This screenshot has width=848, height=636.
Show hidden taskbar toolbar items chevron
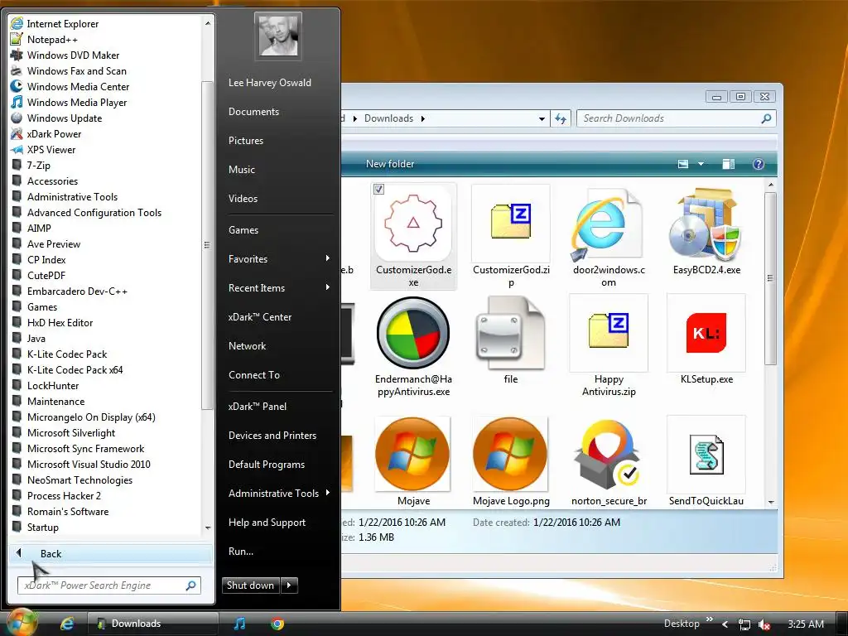click(709, 619)
